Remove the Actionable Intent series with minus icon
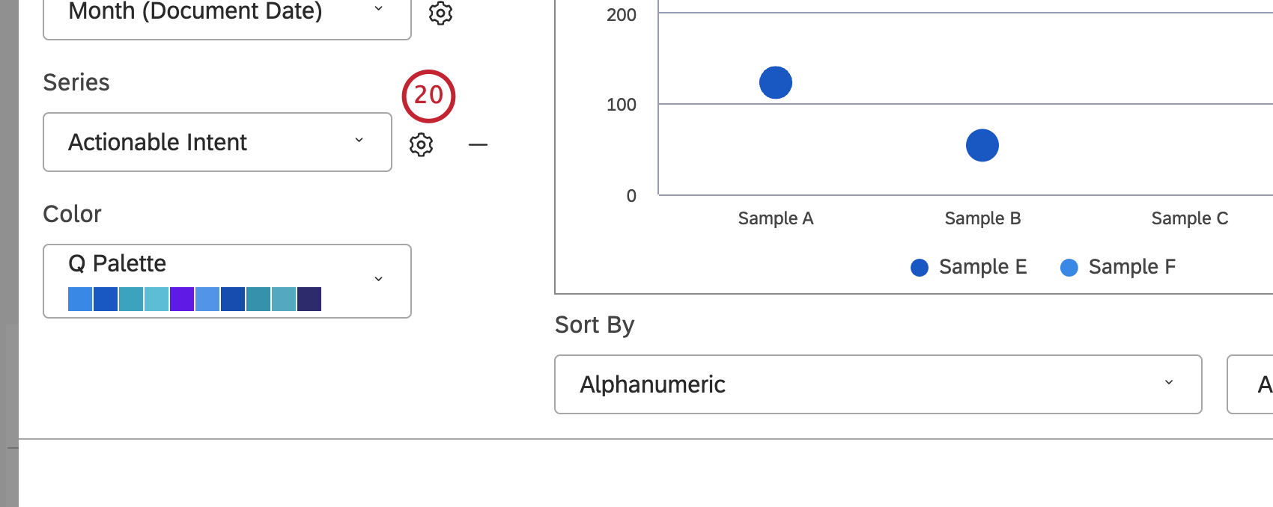Screen dimensions: 1273x507 [478, 144]
